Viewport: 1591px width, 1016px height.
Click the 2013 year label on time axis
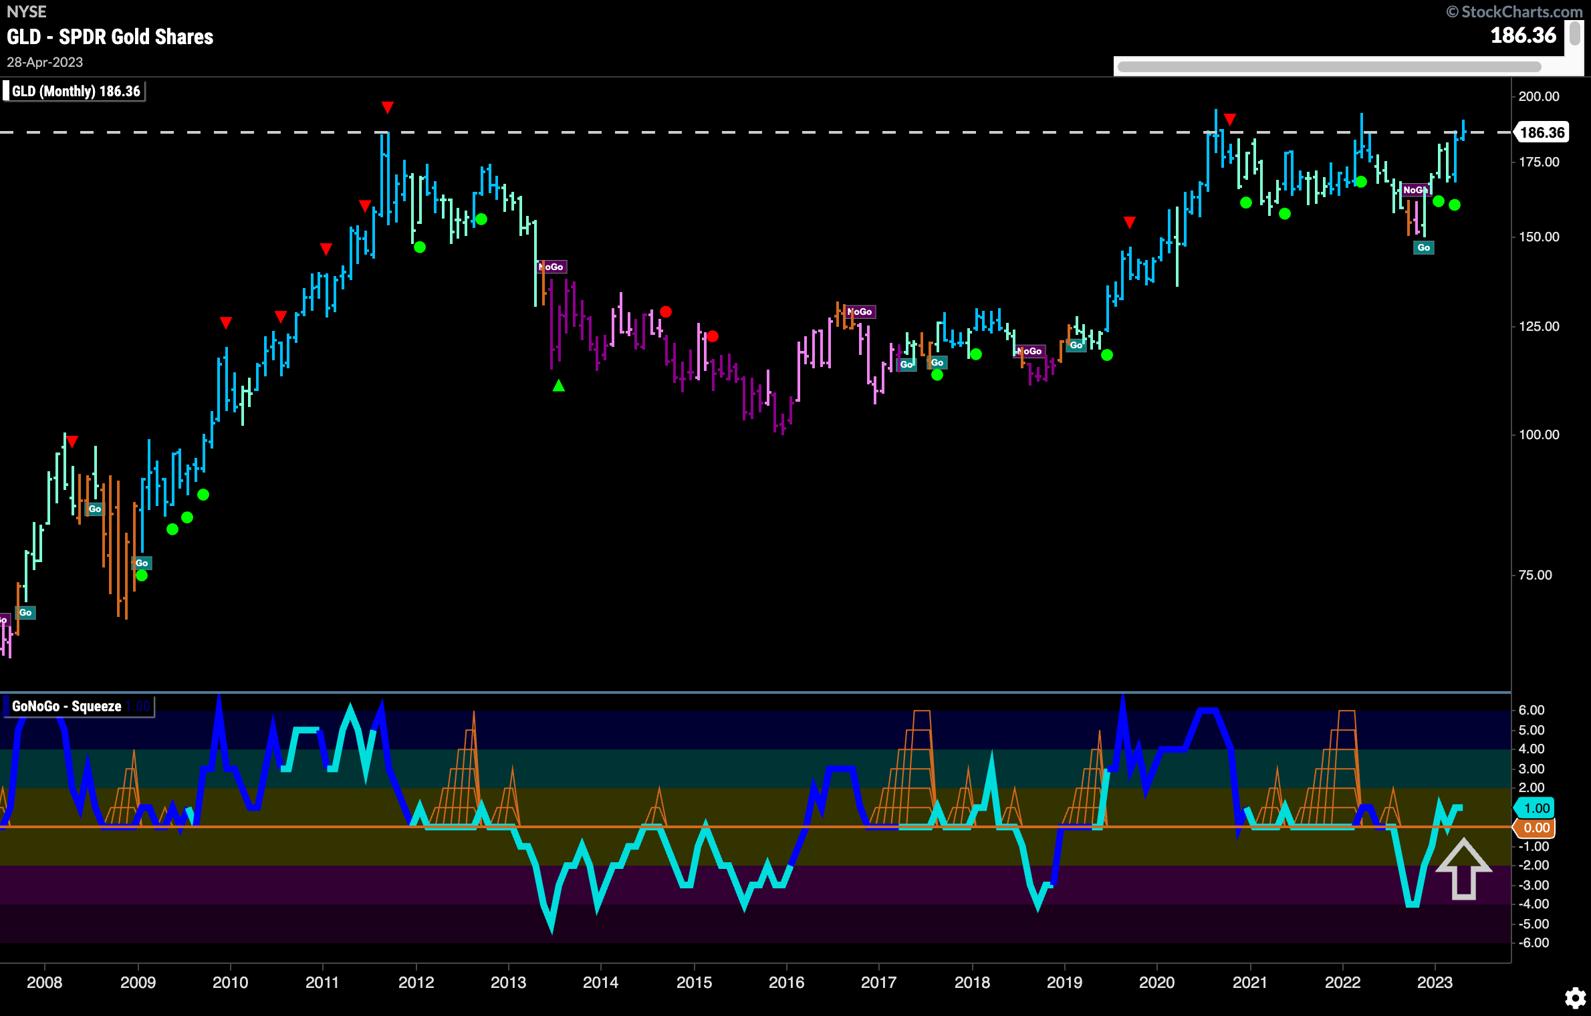pos(509,982)
